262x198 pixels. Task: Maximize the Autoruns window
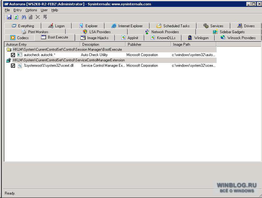pos(254,4)
